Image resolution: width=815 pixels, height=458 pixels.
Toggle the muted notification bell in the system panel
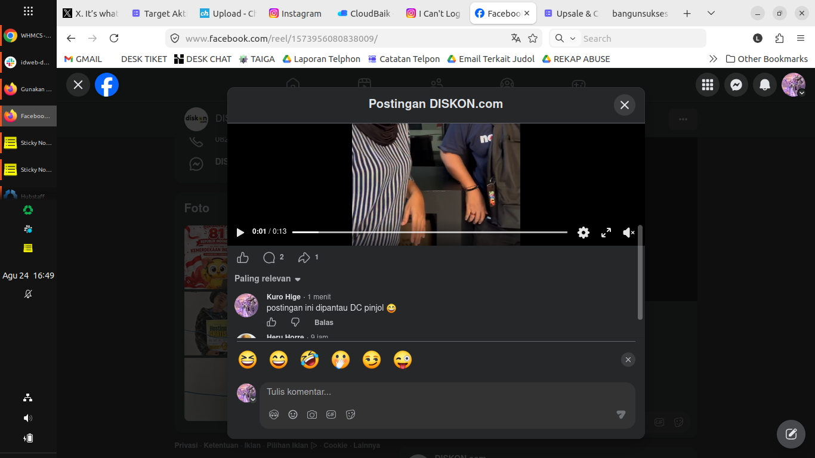[x=28, y=294]
